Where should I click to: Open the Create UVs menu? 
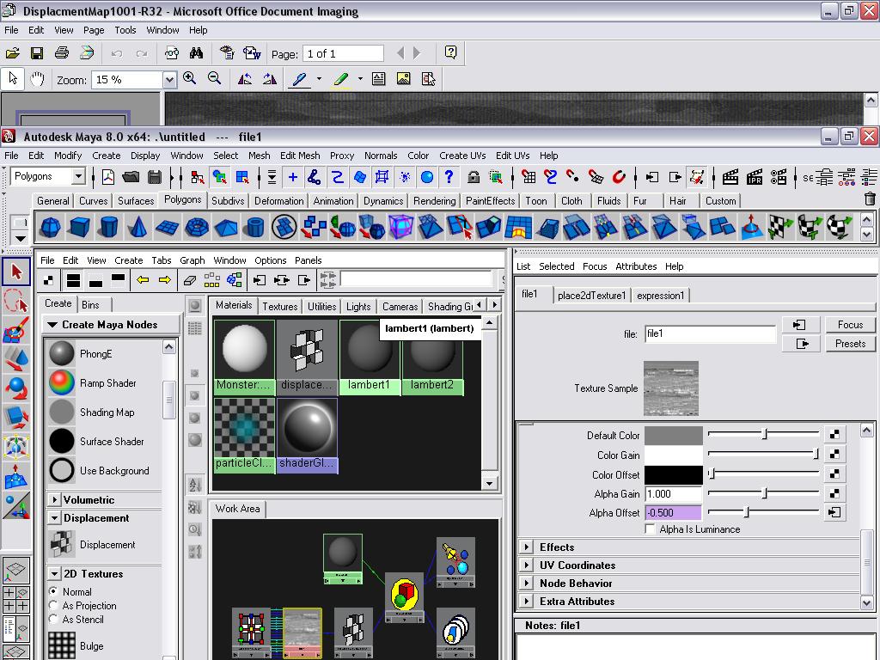(461, 156)
